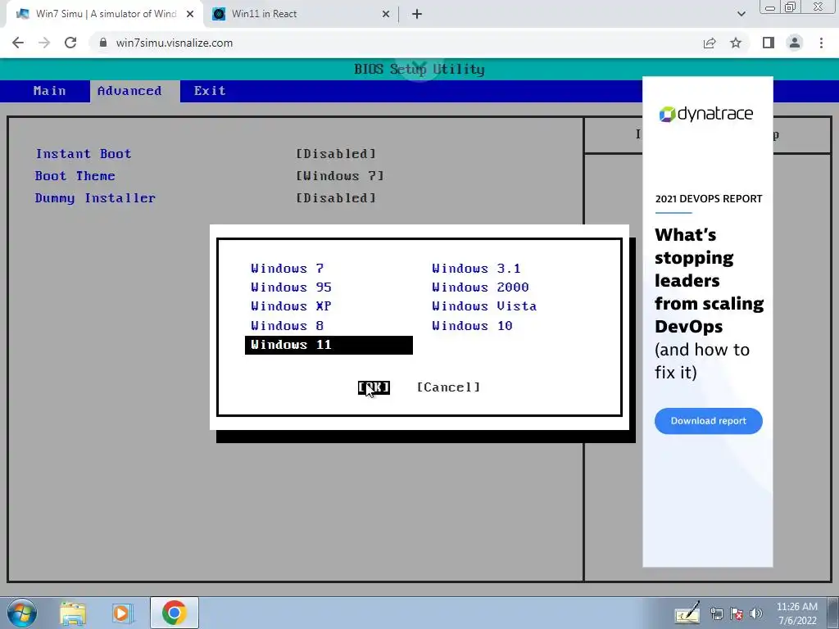Open the taskbar clock showing 11:26 AM
Screen dimensions: 839x629
(x=796, y=613)
